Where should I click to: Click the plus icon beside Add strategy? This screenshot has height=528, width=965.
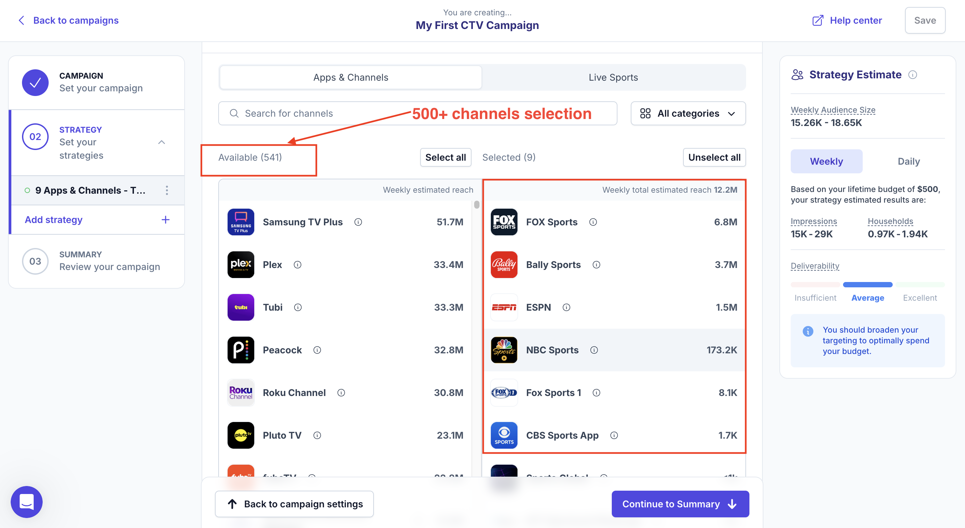[166, 220]
